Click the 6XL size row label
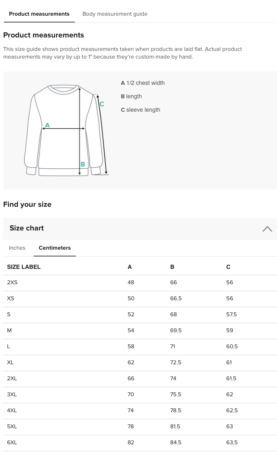Screen dimensions: 277x459 coord(12,443)
